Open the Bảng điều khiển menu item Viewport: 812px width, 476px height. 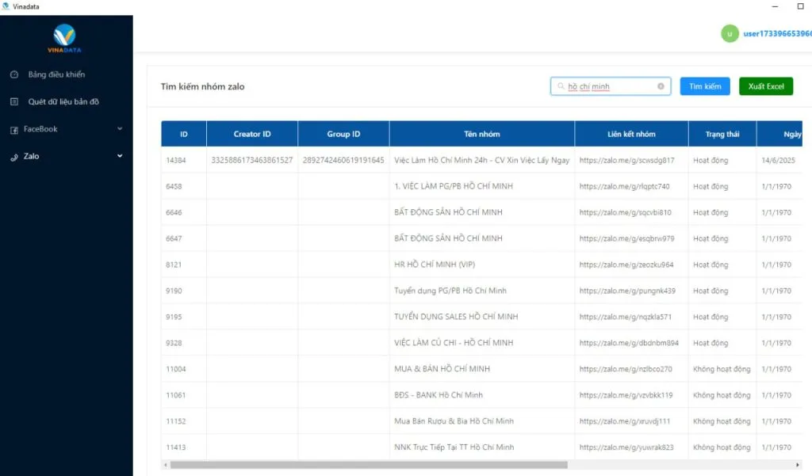coord(56,74)
